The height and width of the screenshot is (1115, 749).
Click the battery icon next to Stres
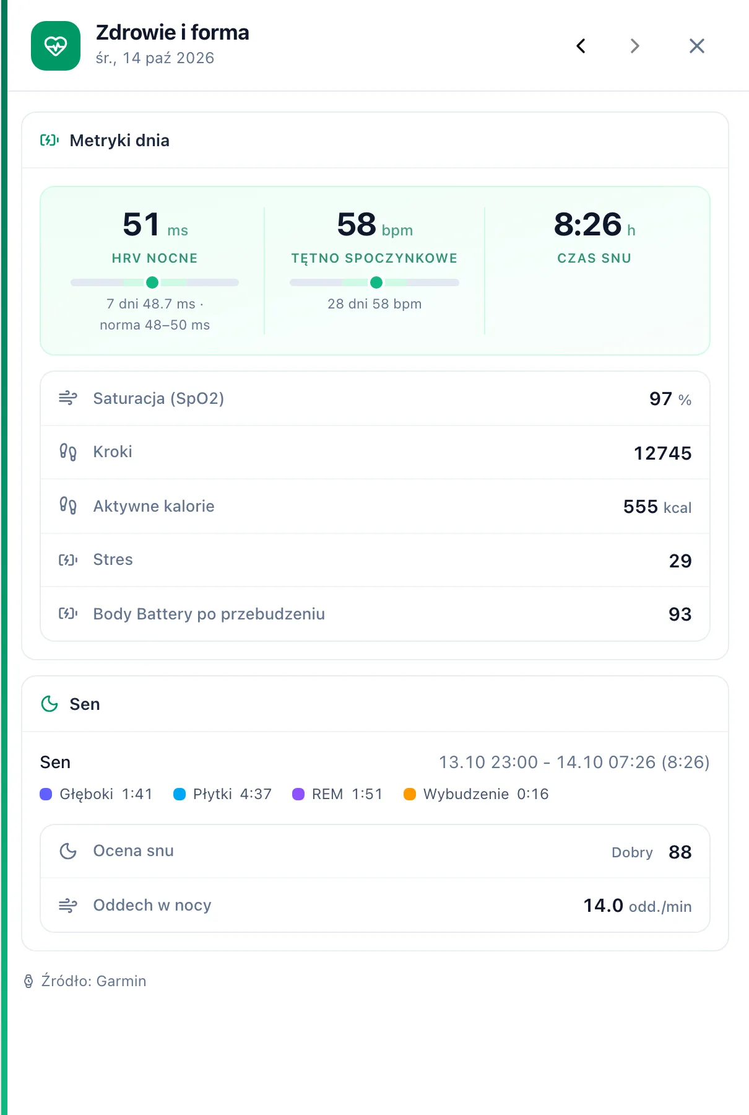tap(68, 560)
